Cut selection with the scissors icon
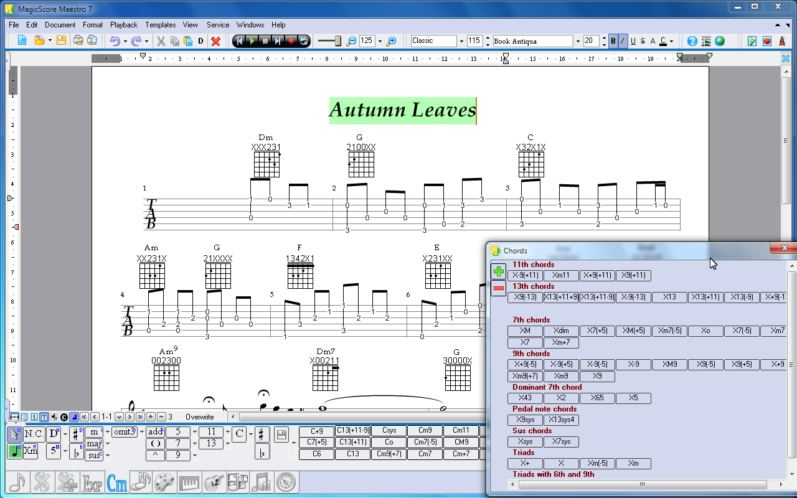 coord(161,41)
